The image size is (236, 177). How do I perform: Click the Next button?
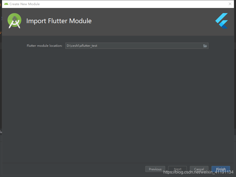[x=178, y=169]
